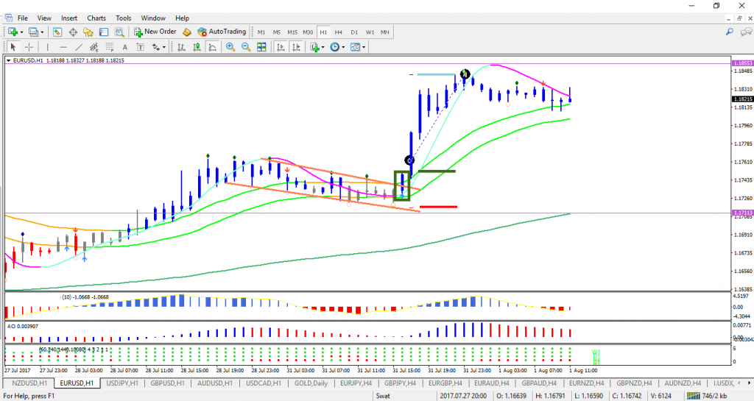Open the Navigator star-folder icon

88,32
